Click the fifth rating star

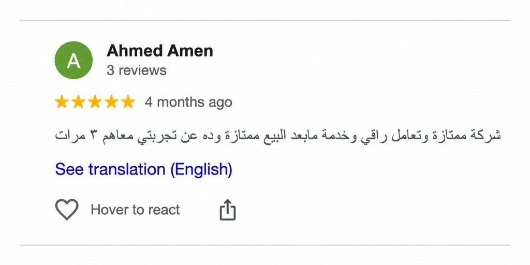128,102
